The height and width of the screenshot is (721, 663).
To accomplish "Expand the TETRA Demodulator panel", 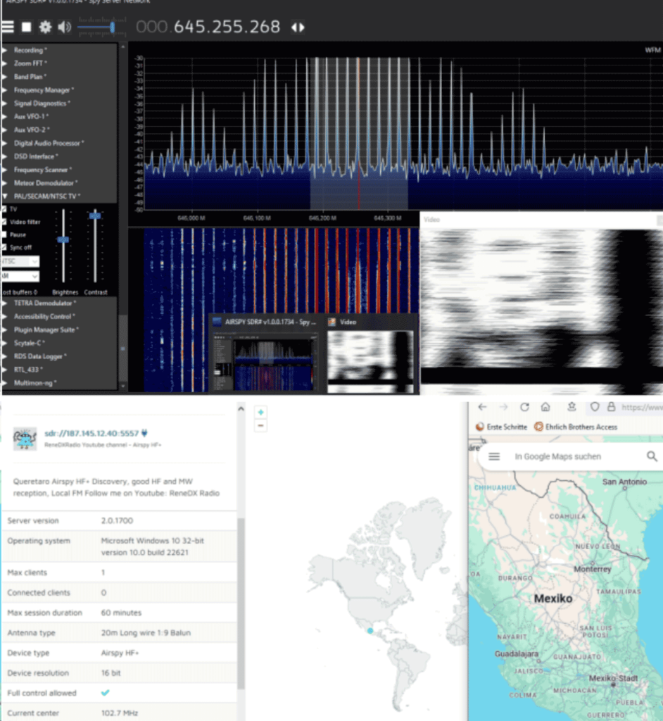I will (x=44, y=303).
